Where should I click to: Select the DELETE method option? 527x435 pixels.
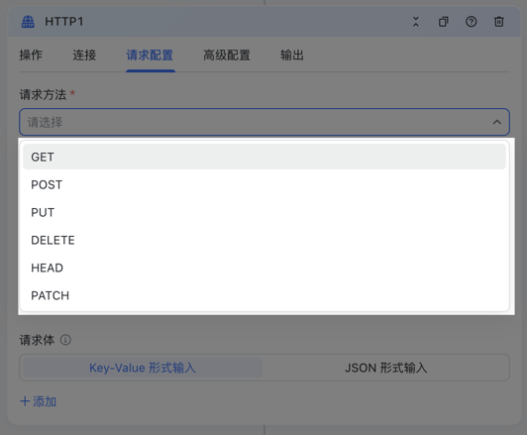[x=264, y=240]
